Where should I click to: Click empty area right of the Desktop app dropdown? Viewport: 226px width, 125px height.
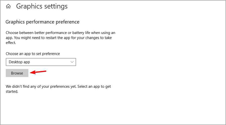(144, 62)
